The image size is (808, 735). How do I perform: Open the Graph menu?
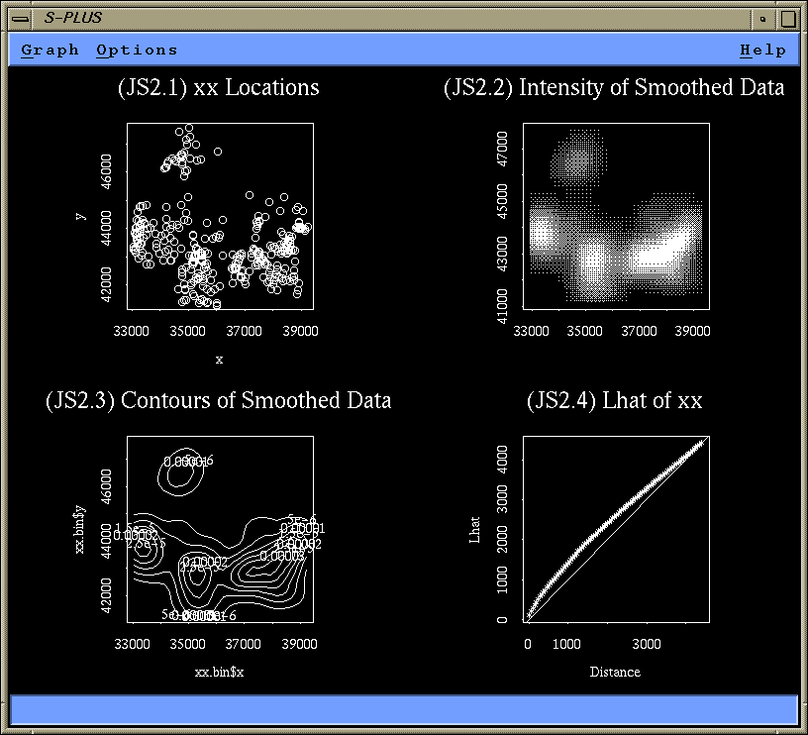tap(50, 50)
